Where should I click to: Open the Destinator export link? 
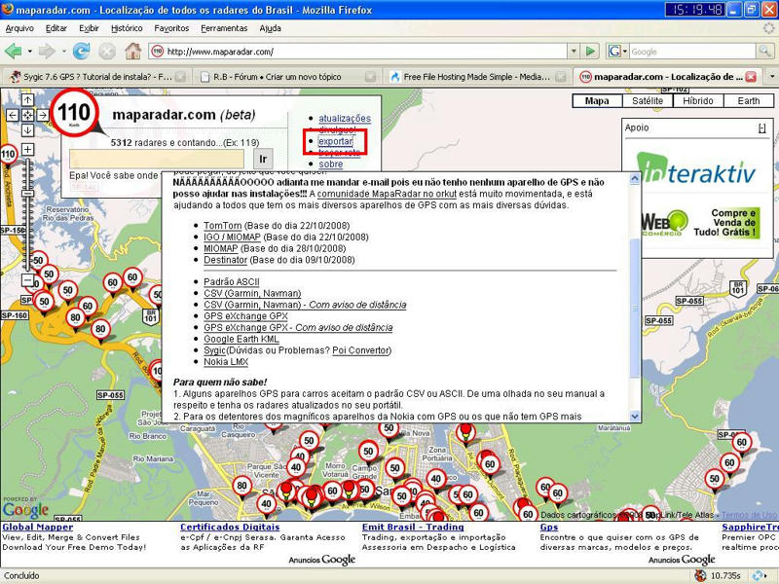point(226,260)
